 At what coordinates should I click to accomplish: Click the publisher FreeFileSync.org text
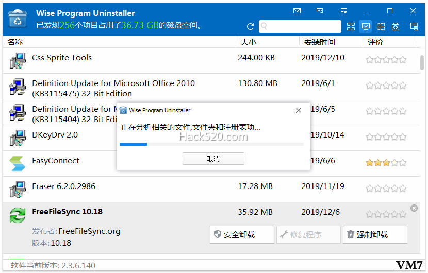(x=89, y=231)
